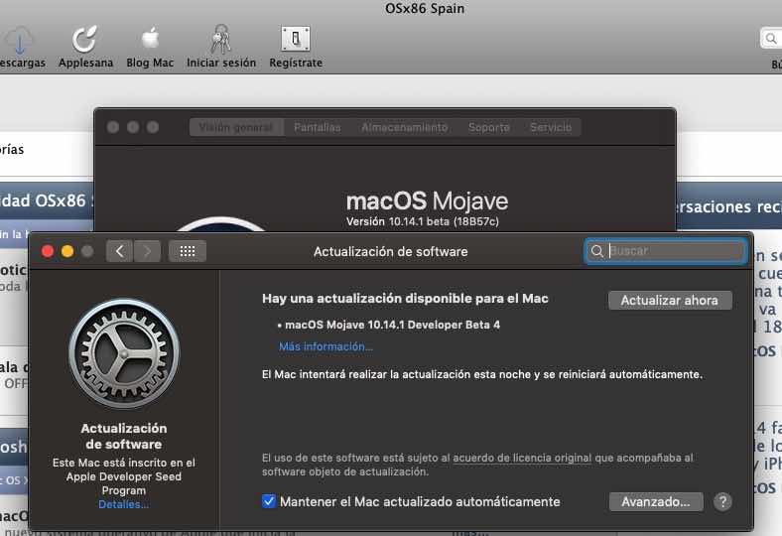Open the Applesana toolbar icon
Screen dimensions: 782x536
point(83,39)
